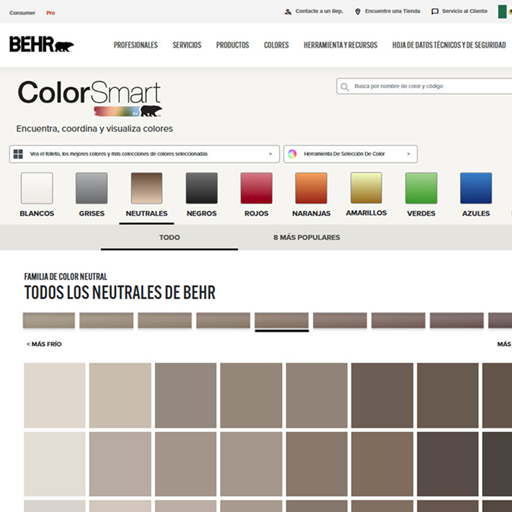Image resolution: width=512 pixels, height=512 pixels.
Task: Select the Grises color family swatch
Action: [x=91, y=188]
